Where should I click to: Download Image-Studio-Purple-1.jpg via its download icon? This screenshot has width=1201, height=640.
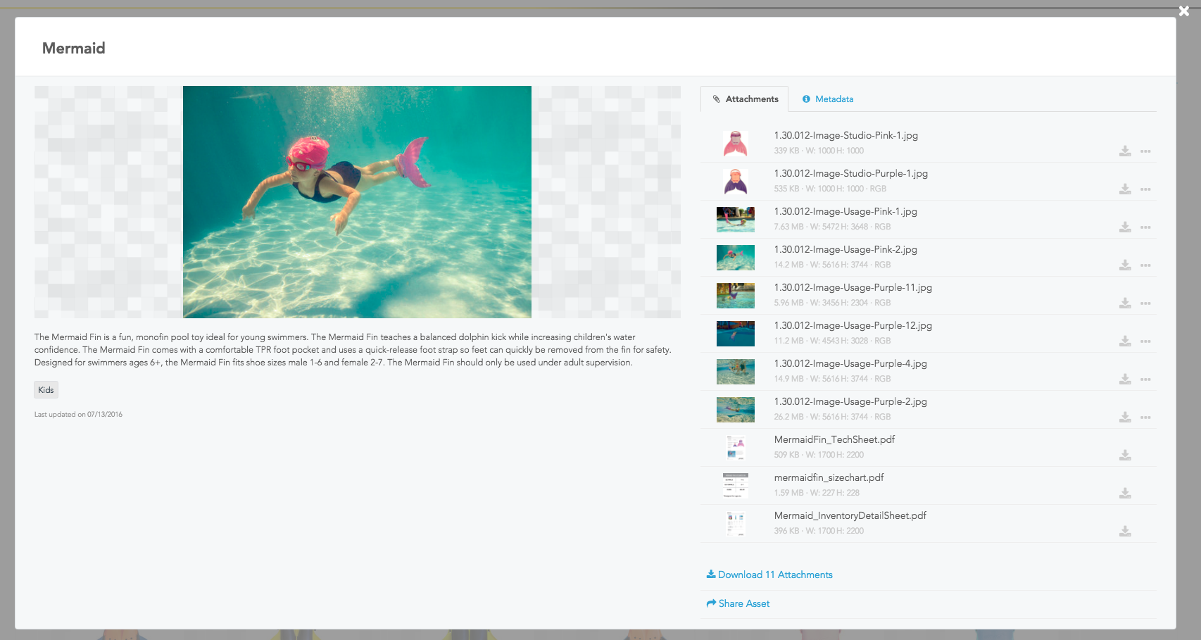click(1125, 189)
